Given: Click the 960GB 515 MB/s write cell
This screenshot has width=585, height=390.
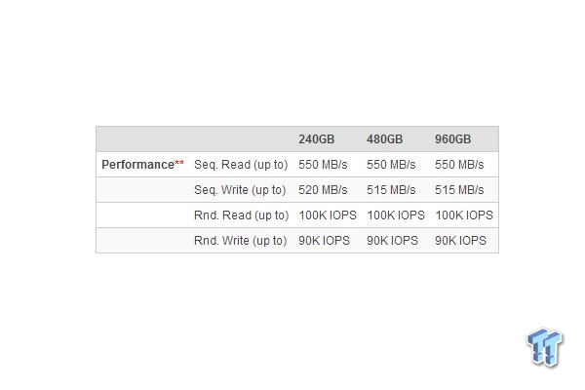Looking at the screenshot, I should tap(459, 190).
